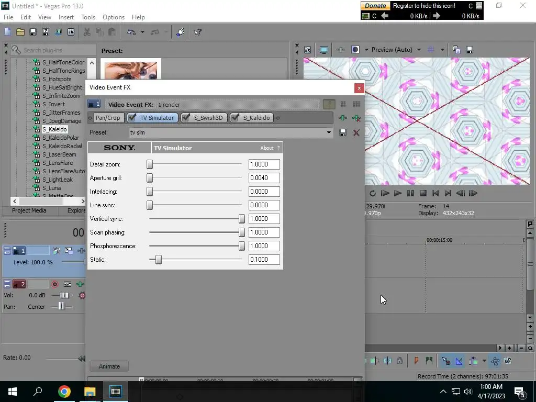Click the Static slider handle
Screen dimensions: 536x402
point(158,260)
